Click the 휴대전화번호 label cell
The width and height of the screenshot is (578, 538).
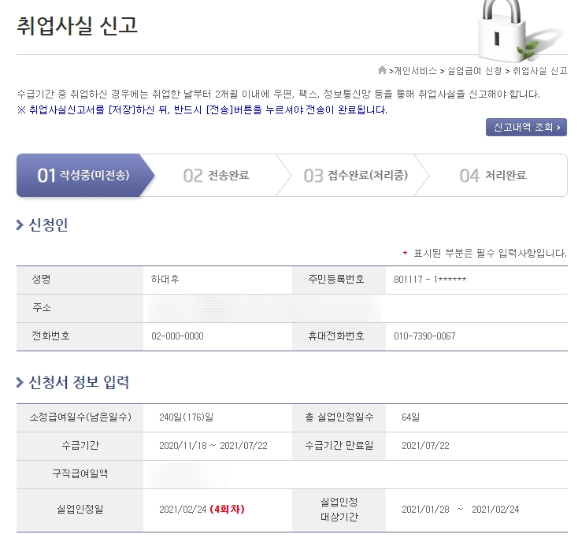(x=339, y=336)
